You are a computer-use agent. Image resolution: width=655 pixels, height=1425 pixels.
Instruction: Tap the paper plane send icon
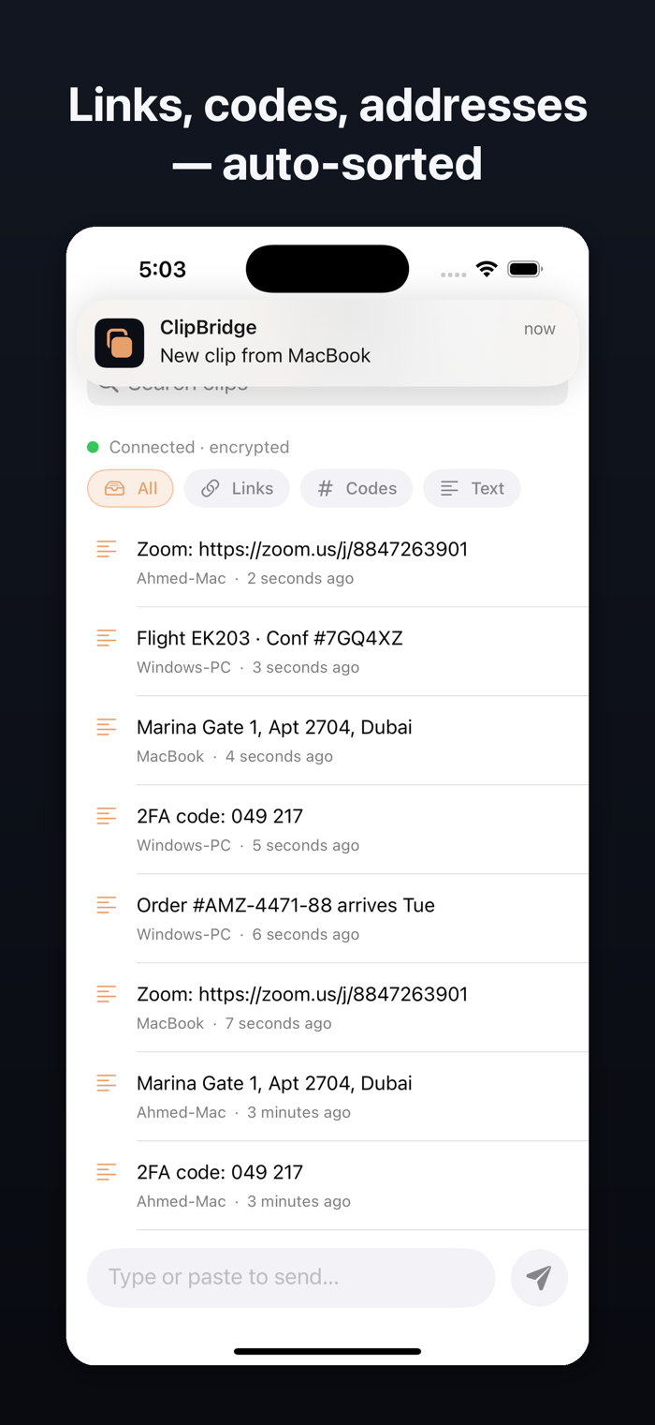(x=539, y=1277)
